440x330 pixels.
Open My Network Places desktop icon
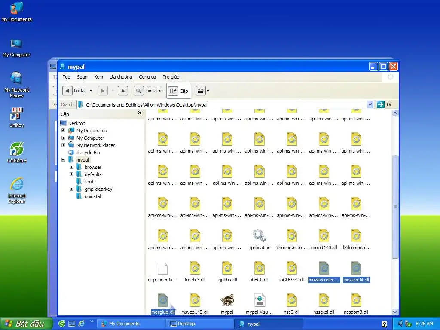[17, 85]
